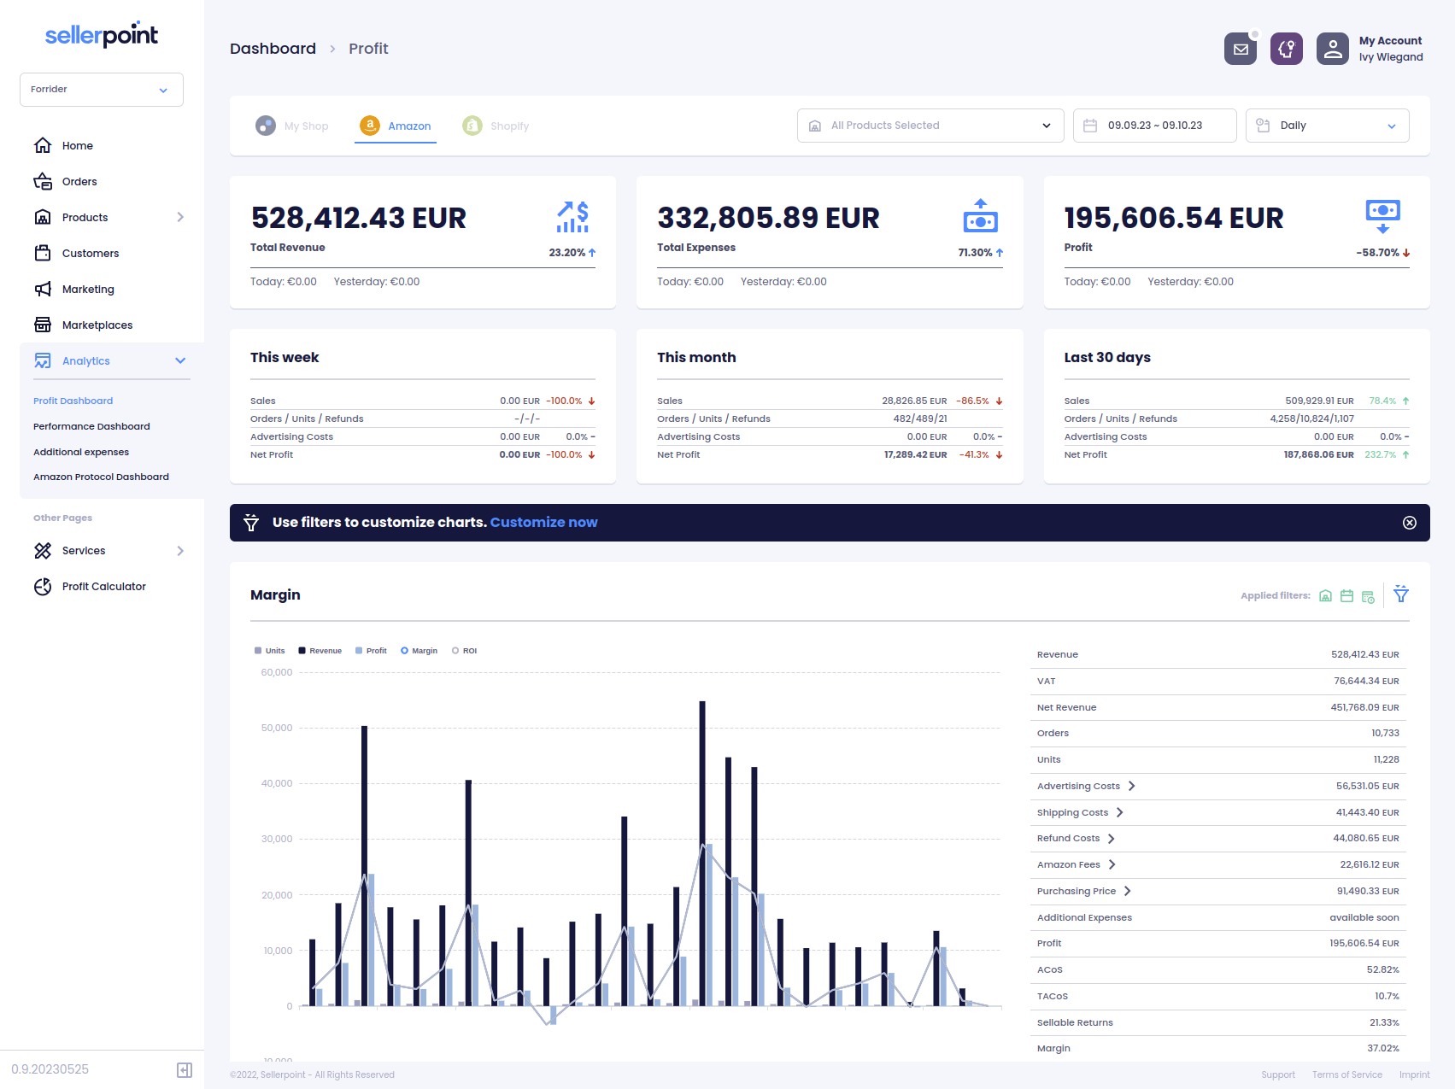Viewport: 1455px width, 1089px height.
Task: Open the All Products Selected dropdown
Action: tap(930, 126)
